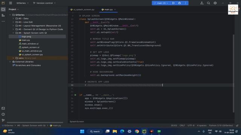Image resolution: width=241 pixels, height=135 pixels.
Task: Open Microsoft Edge from taskbar
Action: (122, 132)
